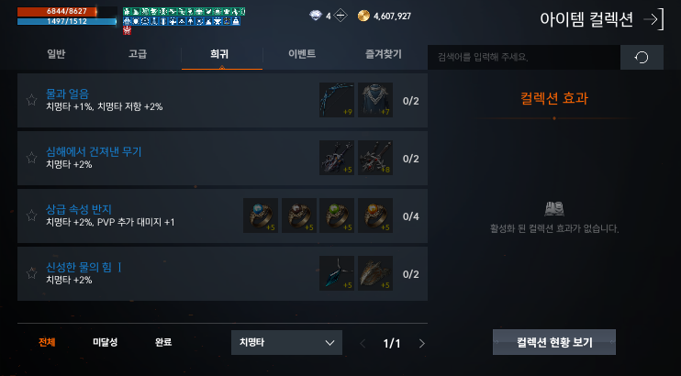
Task: Select the blue armor item icon with +7
Action: 375,100
